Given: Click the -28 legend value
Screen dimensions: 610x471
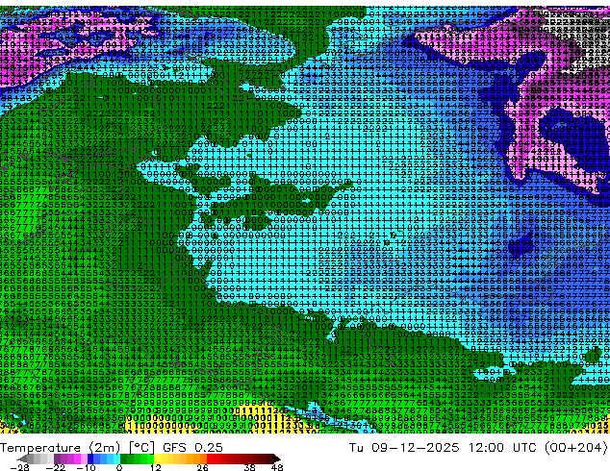Looking at the screenshot, I should tap(19, 467).
